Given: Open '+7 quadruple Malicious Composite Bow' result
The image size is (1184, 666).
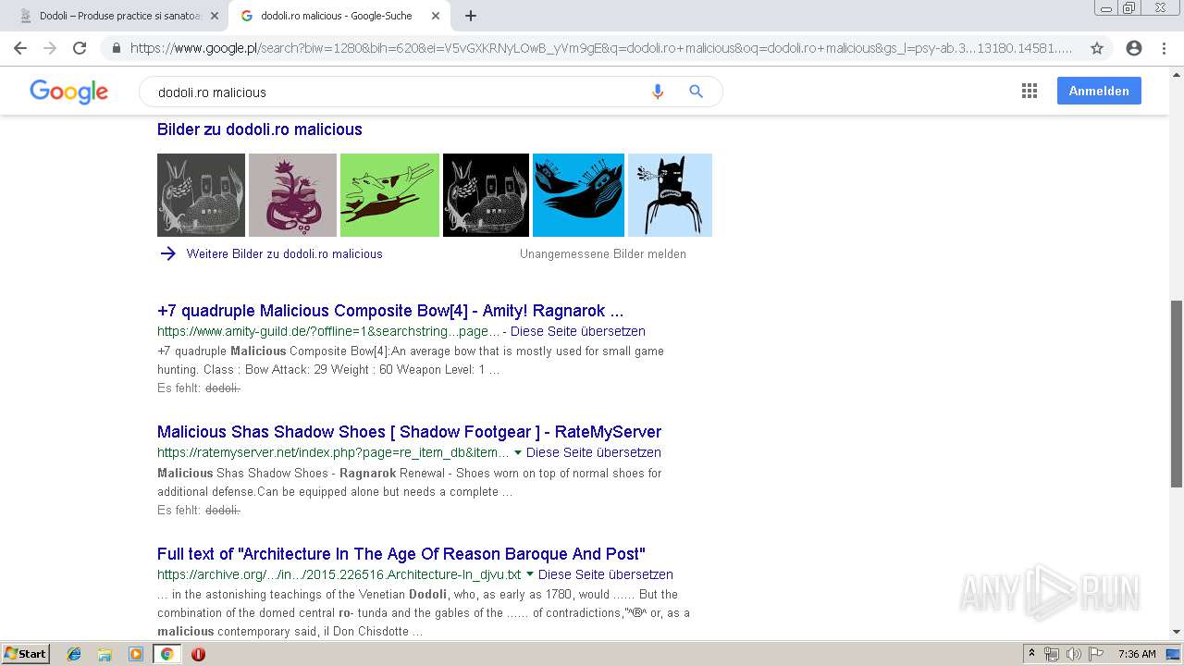Looking at the screenshot, I should (390, 311).
